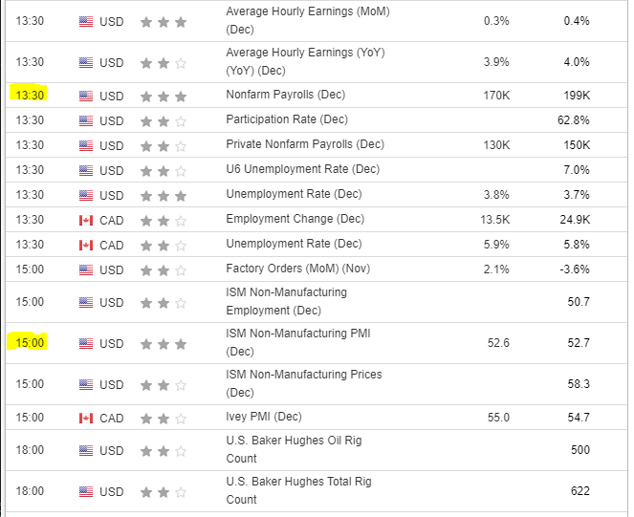Click Canadian flag in Employment Change row
Image resolution: width=634 pixels, height=517 pixels.
coord(85,220)
